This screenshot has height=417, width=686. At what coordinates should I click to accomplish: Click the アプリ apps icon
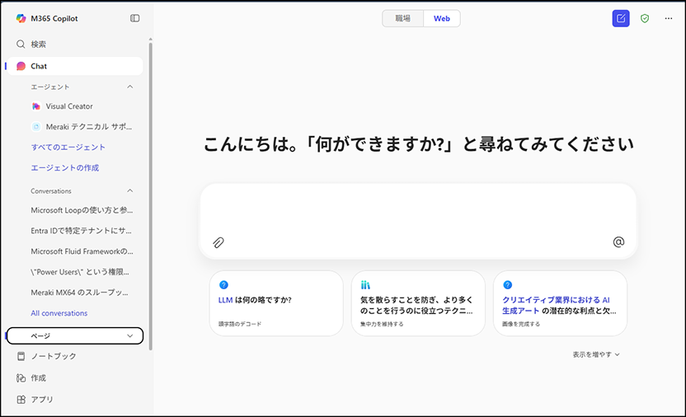[x=21, y=400]
